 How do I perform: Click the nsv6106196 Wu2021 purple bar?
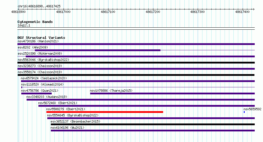pyautogui.click(x=153, y=131)
